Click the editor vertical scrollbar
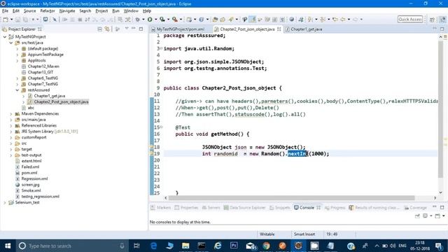 click(x=440, y=108)
